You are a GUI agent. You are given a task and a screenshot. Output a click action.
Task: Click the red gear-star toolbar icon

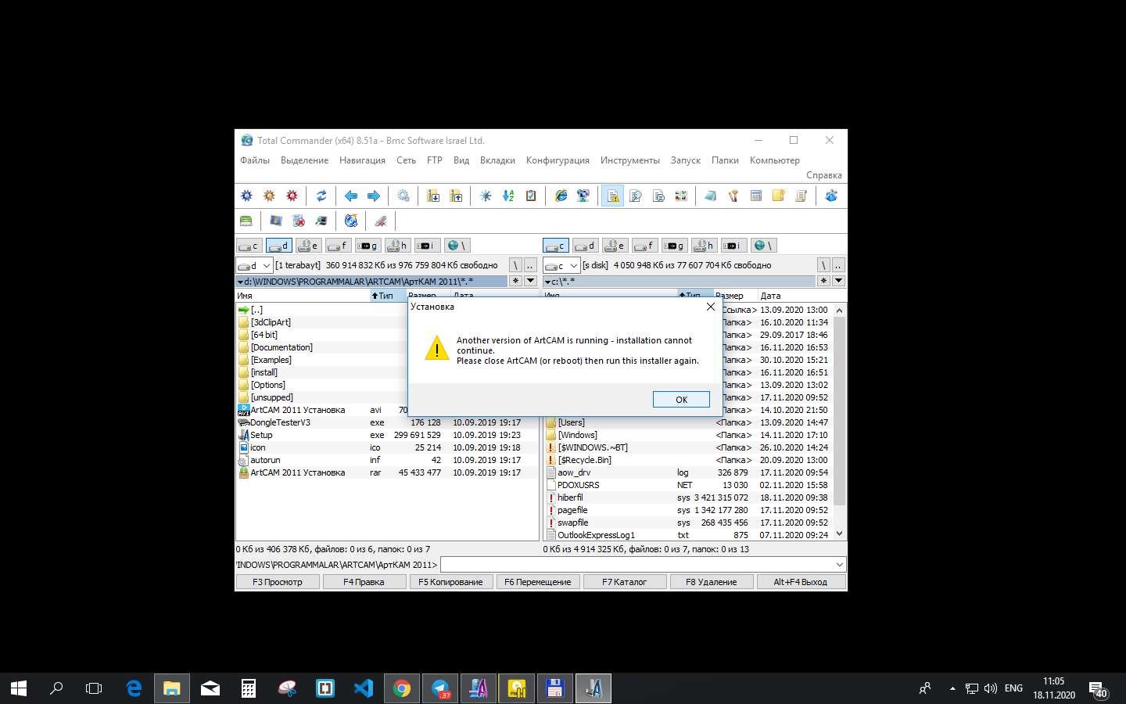coord(292,196)
